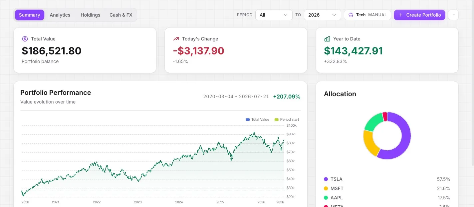Click the 2023 label on the chart x-axis
This screenshot has width=474, height=207.
[x=138, y=202]
